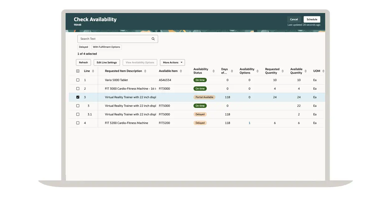Sort by Available Item column

(181, 71)
